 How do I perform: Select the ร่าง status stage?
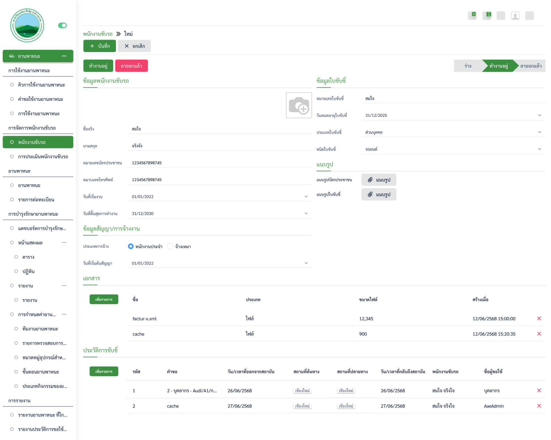point(468,66)
